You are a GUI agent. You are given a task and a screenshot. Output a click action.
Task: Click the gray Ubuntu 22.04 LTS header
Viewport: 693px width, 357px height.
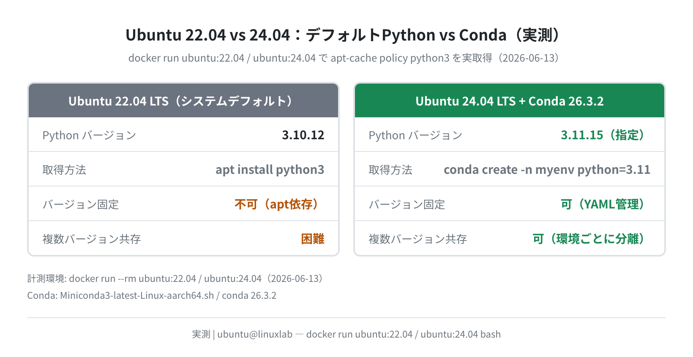point(183,101)
